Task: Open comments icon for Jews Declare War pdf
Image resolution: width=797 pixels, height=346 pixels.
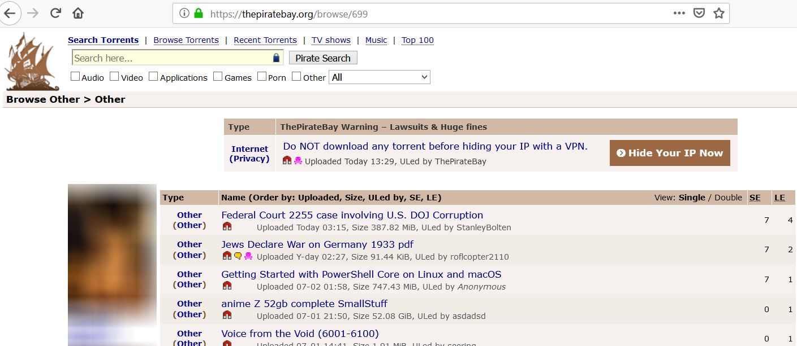Action: (238, 256)
